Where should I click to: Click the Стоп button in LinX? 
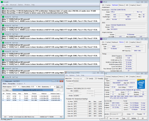[x=58, y=90]
